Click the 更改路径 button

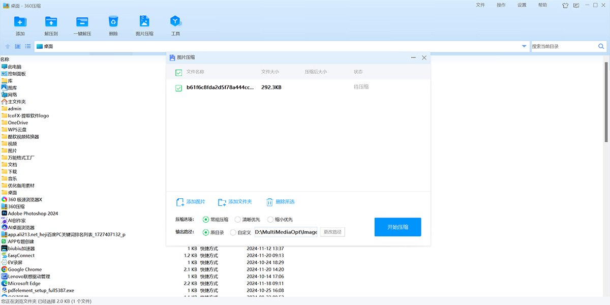coord(332,232)
